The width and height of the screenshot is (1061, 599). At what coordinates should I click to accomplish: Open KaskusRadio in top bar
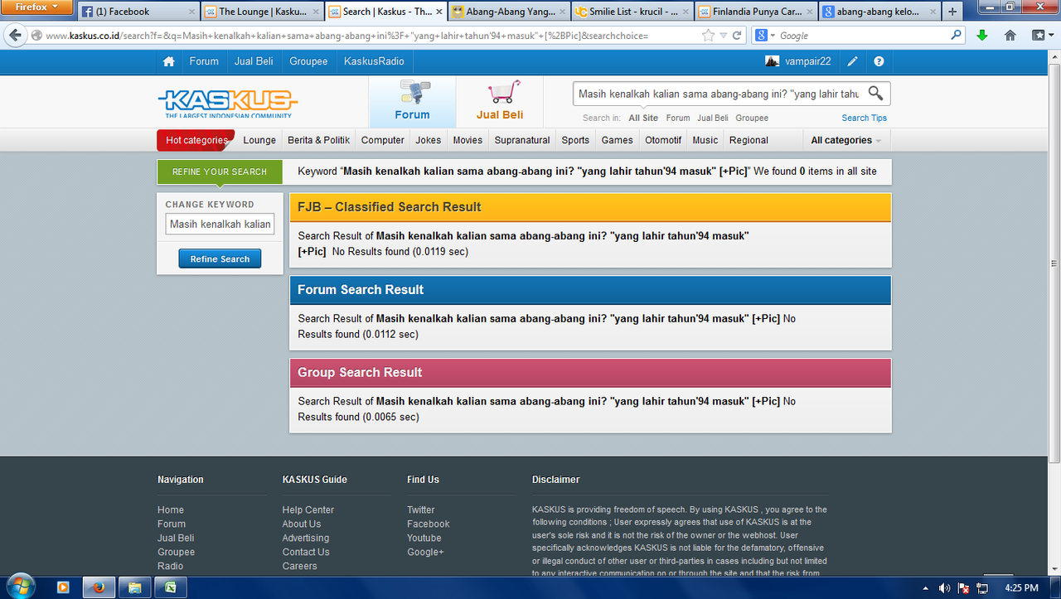374,61
